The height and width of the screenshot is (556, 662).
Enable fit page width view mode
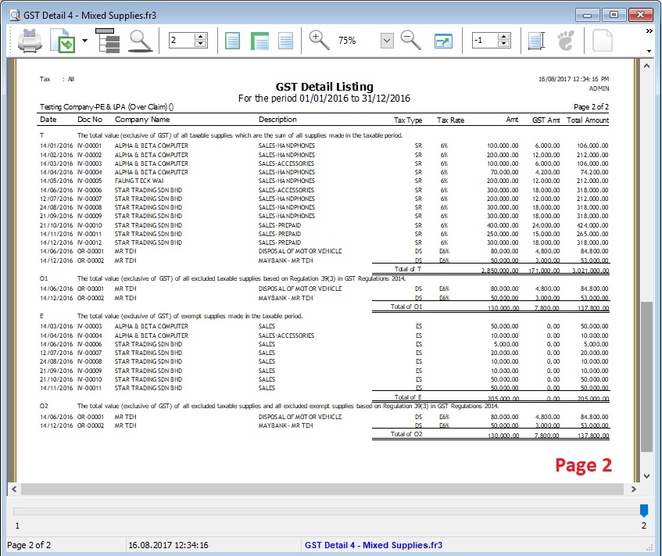pos(260,41)
